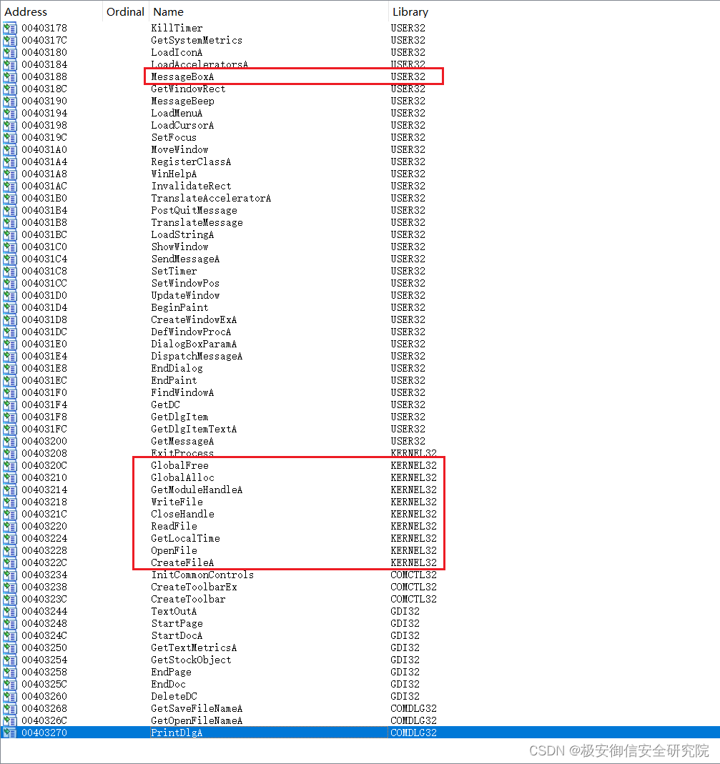Click the import icon beside address 0040317C
Image resolution: width=720 pixels, height=764 pixels.
click(x=10, y=41)
